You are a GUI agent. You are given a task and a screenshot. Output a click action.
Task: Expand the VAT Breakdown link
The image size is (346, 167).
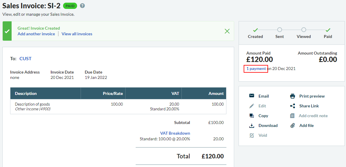175,133
